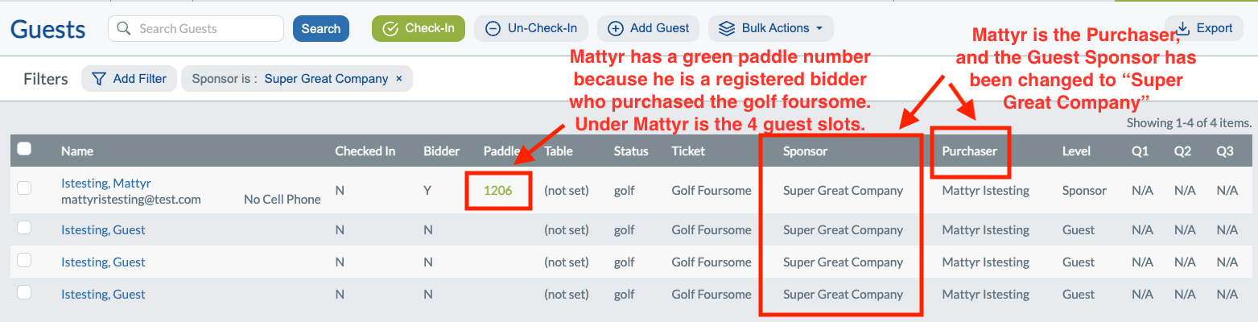
Task: Click the magnifier icon in the search box
Action: click(x=123, y=28)
